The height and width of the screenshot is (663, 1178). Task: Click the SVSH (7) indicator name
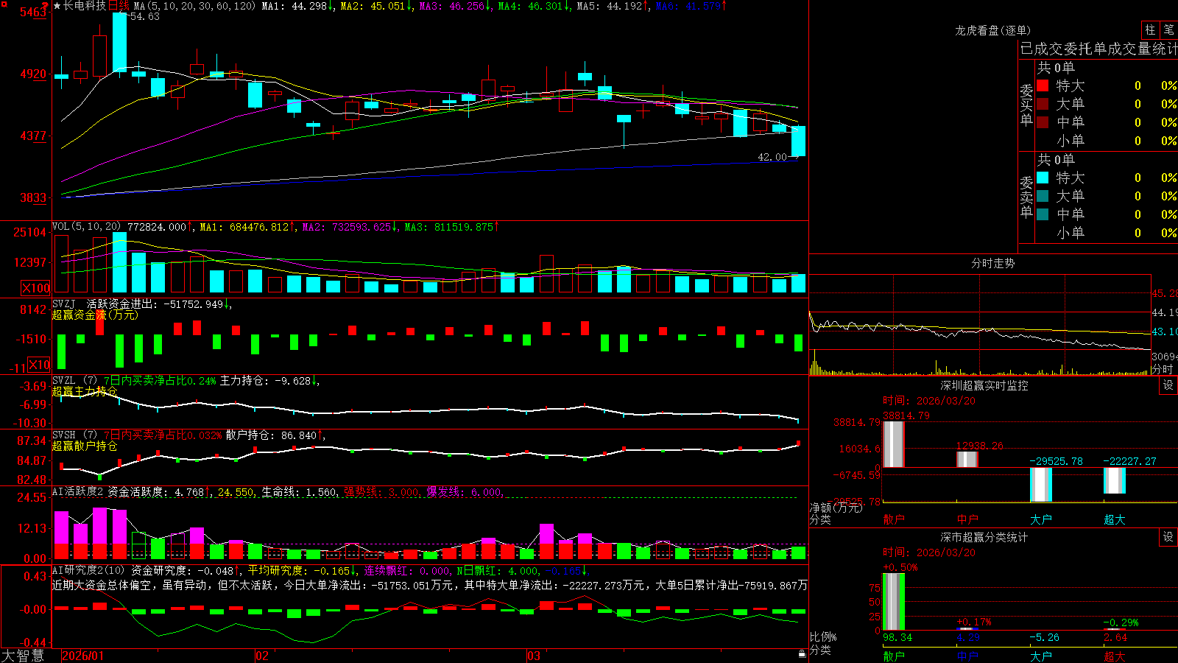(74, 435)
